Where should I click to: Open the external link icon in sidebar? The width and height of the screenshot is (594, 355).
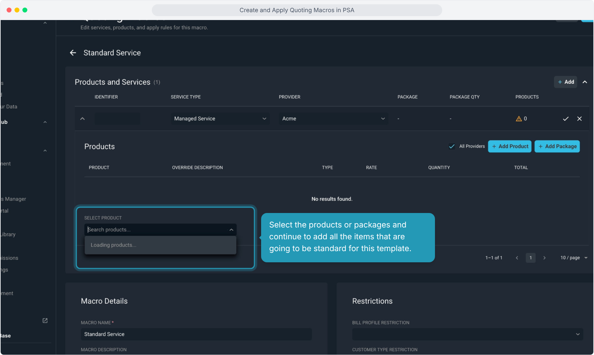pyautogui.click(x=45, y=320)
